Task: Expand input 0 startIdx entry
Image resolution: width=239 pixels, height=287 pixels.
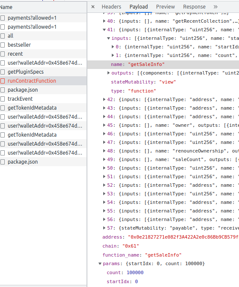Action: click(113, 47)
